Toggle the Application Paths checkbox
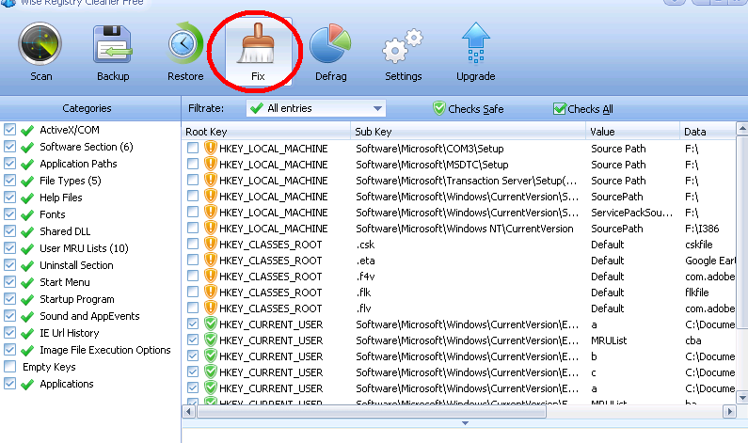Image resolution: width=748 pixels, height=443 pixels. click(x=9, y=164)
